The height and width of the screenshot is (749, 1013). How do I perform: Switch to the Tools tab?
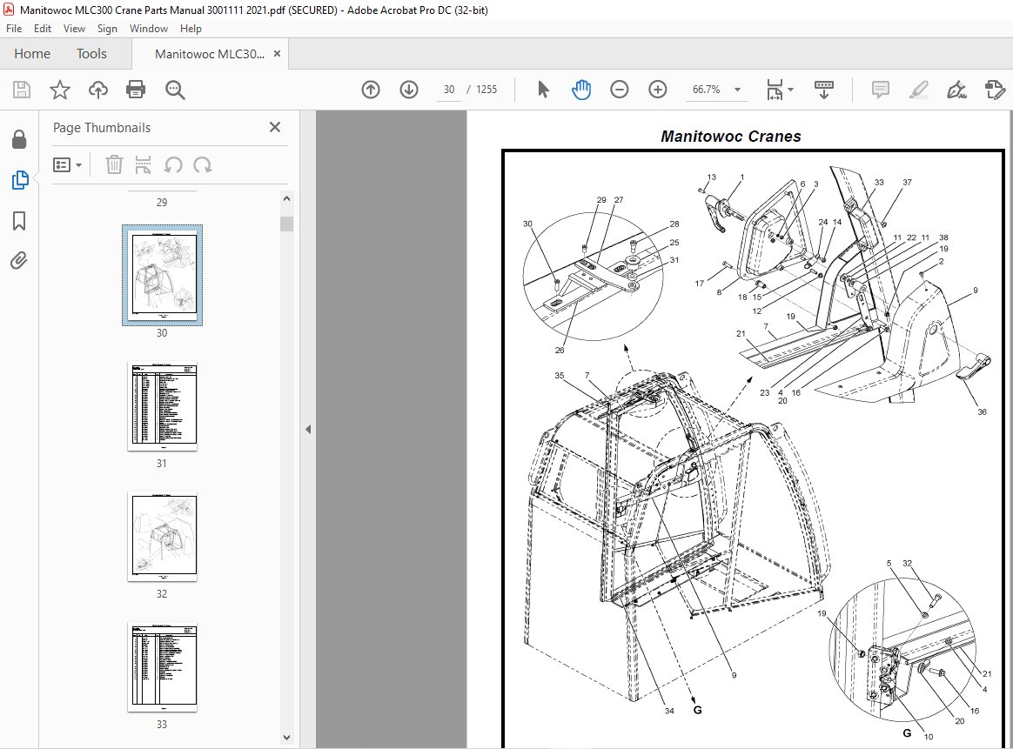(91, 54)
